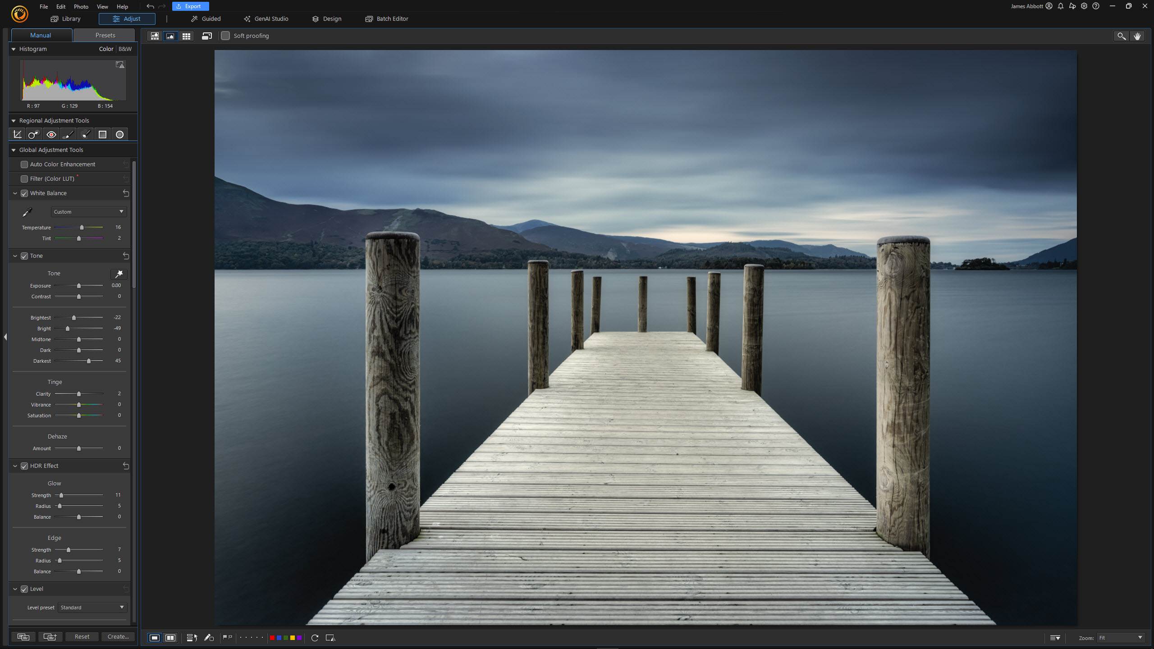Select the Red-Eye Removal tool
1154x649 pixels.
point(51,134)
